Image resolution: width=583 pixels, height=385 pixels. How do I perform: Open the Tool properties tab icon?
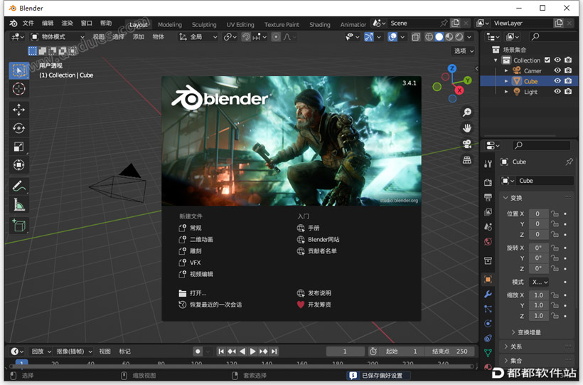[x=488, y=164]
